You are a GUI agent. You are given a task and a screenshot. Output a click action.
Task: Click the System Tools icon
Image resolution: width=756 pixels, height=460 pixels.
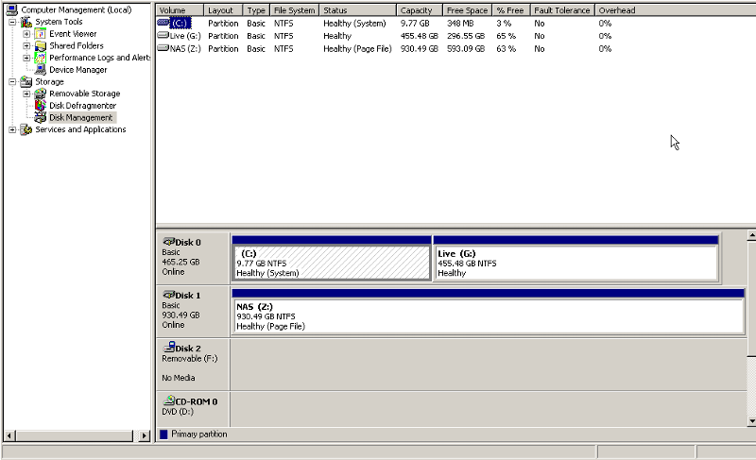(26, 22)
